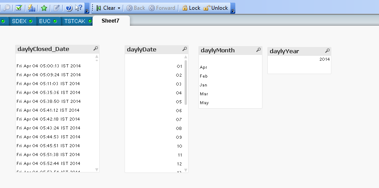Click the Search magnifier toolbar icon
Screen dimensions: 379x188
click(7, 8)
